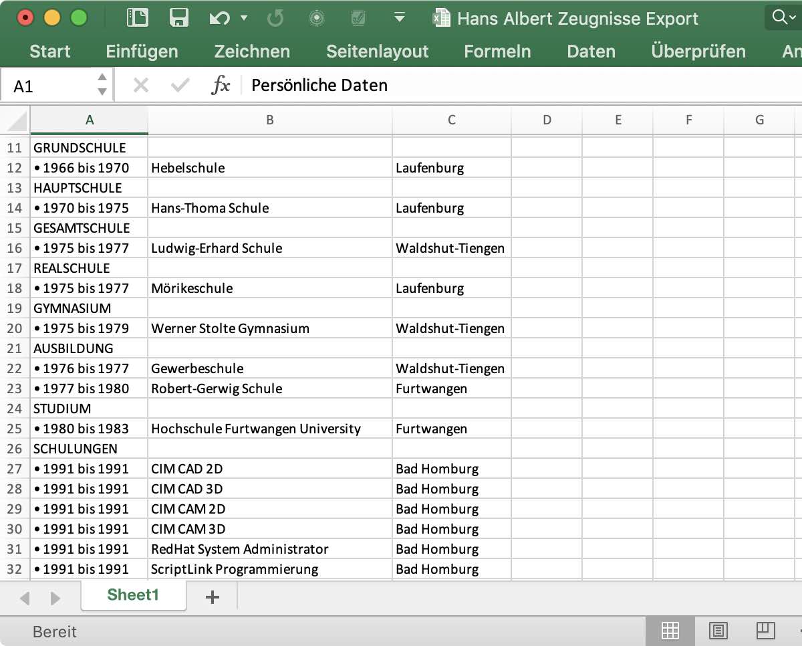Open the Formeln ribbon tab
Image resolution: width=802 pixels, height=646 pixels.
(498, 51)
